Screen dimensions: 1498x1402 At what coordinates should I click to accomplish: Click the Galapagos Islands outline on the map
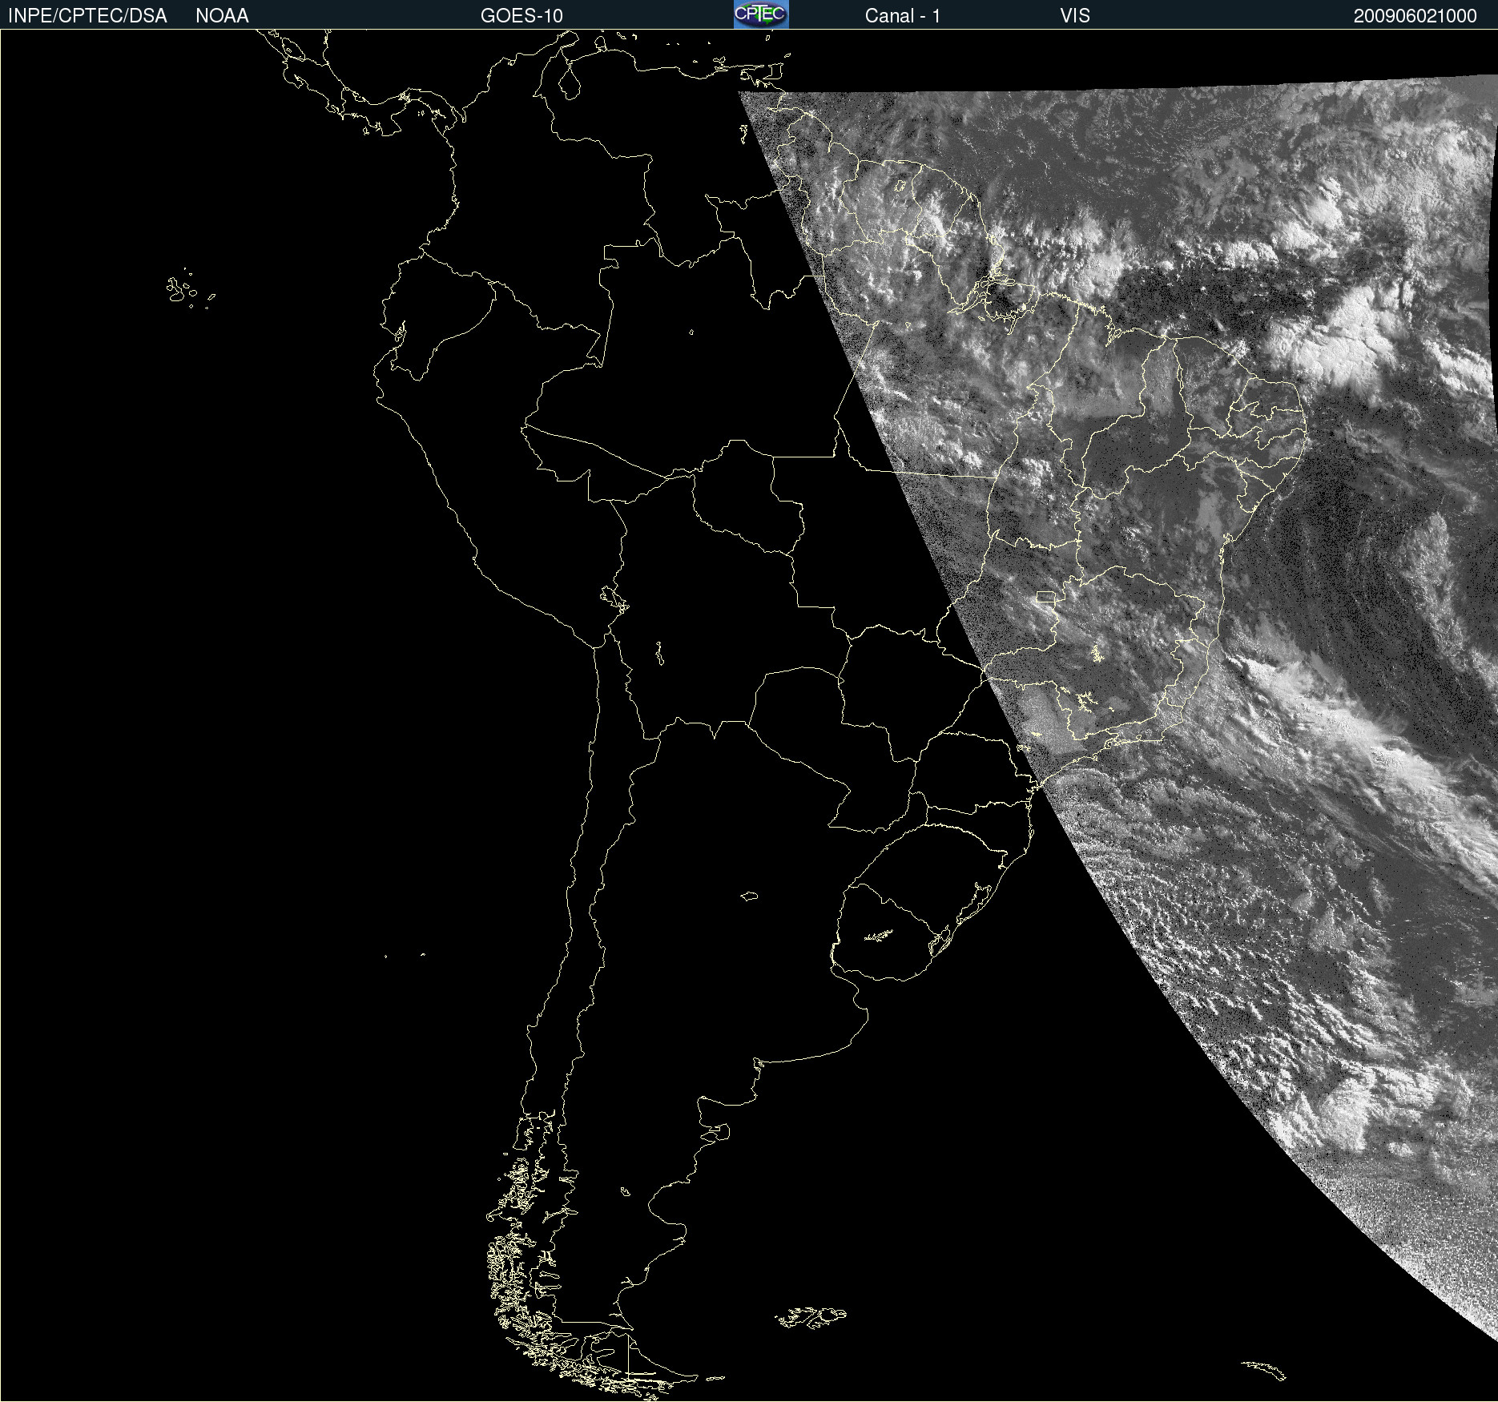(189, 288)
